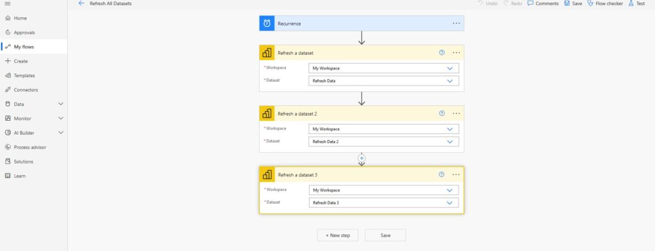This screenshot has width=655, height=251.
Task: Open Dataset dropdown showing Refresh Data
Action: click(x=384, y=81)
